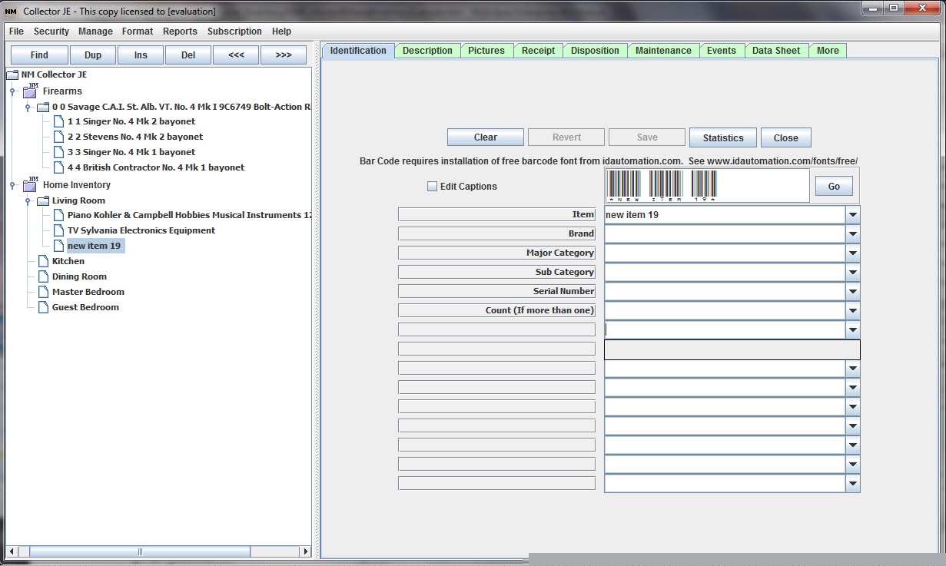Enable the Edit Captions checkbox
The image size is (946, 566).
(432, 187)
